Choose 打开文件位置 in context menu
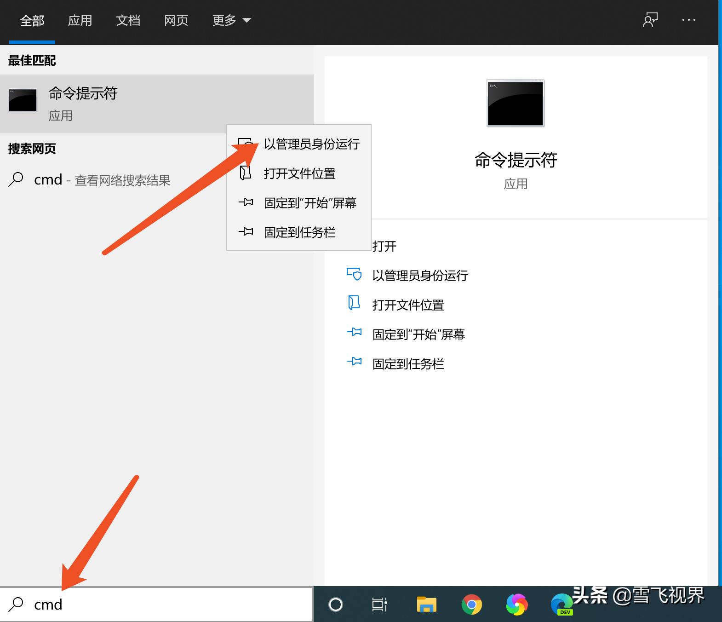 299,173
